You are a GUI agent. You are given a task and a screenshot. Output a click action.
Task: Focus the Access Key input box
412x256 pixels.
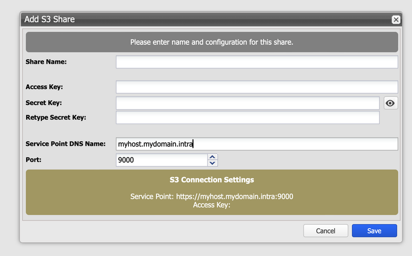pyautogui.click(x=256, y=87)
